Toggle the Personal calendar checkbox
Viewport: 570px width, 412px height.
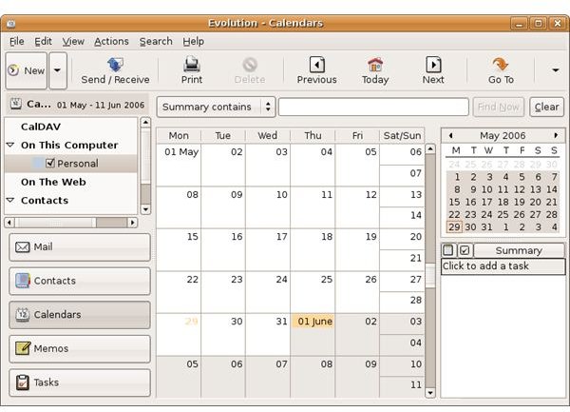point(50,163)
